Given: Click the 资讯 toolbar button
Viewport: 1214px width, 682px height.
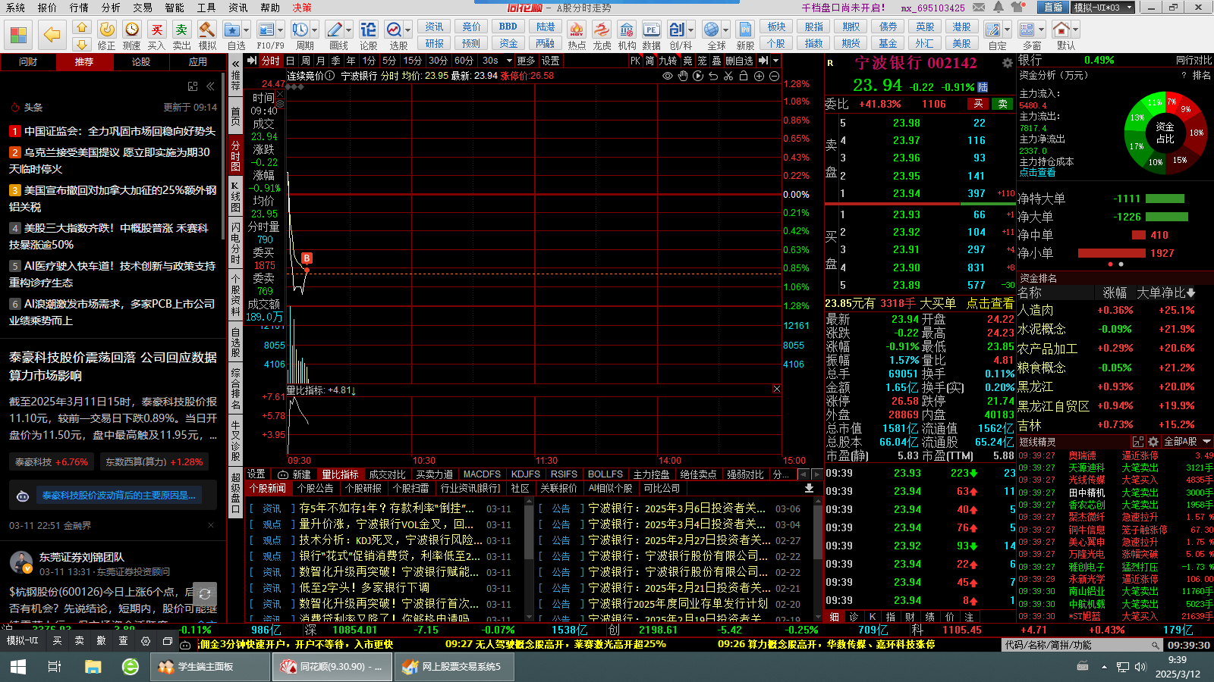Looking at the screenshot, I should click(x=434, y=27).
